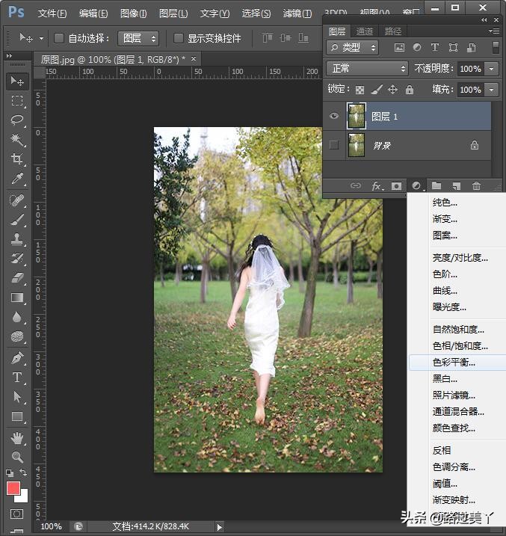The width and height of the screenshot is (506, 536).
Task: Select the 背景 layer thumbnail
Action: (357, 146)
